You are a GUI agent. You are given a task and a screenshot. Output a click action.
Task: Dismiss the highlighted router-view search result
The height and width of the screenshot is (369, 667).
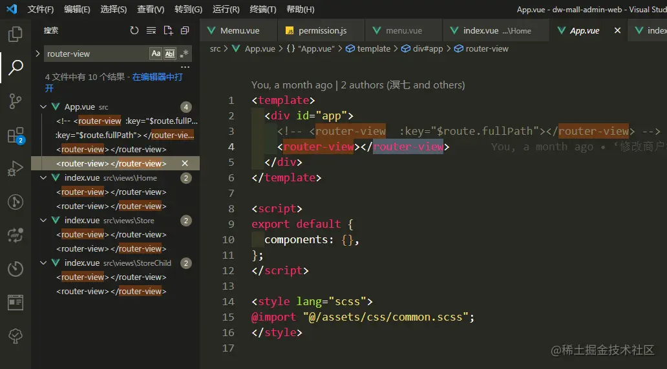[x=185, y=163]
